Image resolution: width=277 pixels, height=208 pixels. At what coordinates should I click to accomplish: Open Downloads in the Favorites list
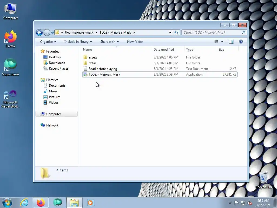click(x=57, y=63)
